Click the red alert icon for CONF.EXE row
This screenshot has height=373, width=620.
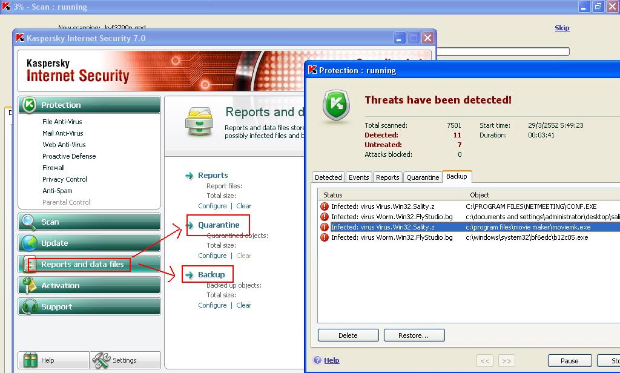click(325, 206)
